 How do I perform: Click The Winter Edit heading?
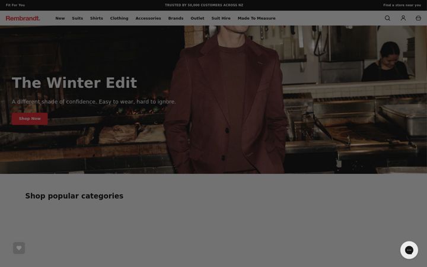pos(74,82)
